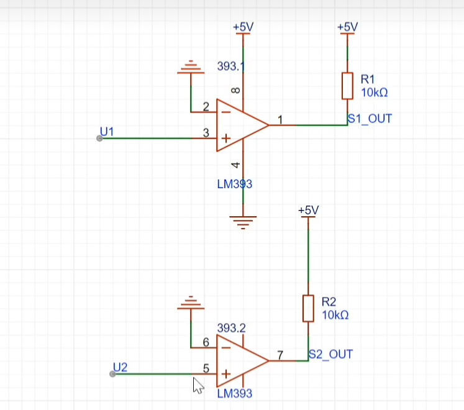Select the lower LM393 comparator triangle symbol
The width and height of the screenshot is (464, 410).
(242, 361)
